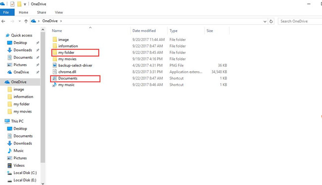322x185 pixels.
Task: Click the New folder quick access toolbar icon
Action: coord(19,4)
